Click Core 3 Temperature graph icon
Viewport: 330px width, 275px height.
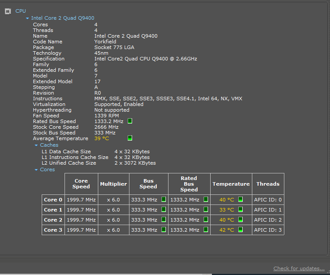(240, 229)
